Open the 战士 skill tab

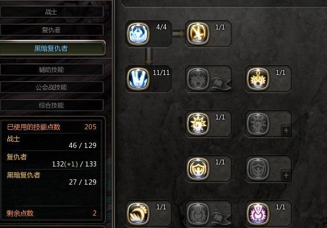pos(52,12)
